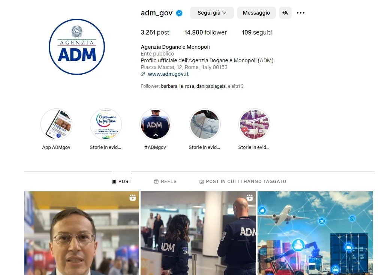Open the #ADMgov story highlight
The height and width of the screenshot is (275, 382).
155,124
